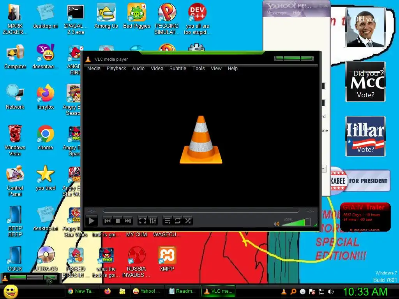
Task: Open the View menu in VLC
Action: pos(216,69)
